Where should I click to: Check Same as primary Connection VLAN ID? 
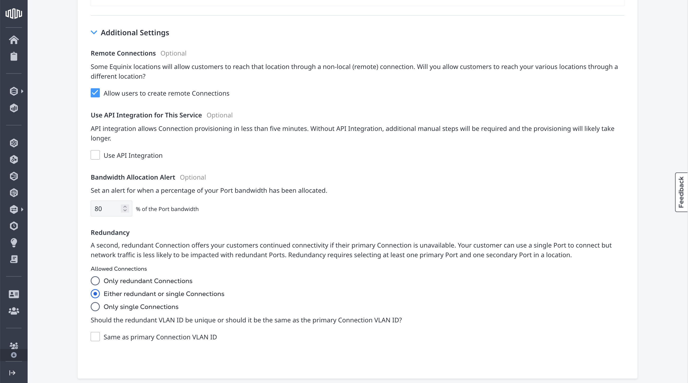pos(95,337)
